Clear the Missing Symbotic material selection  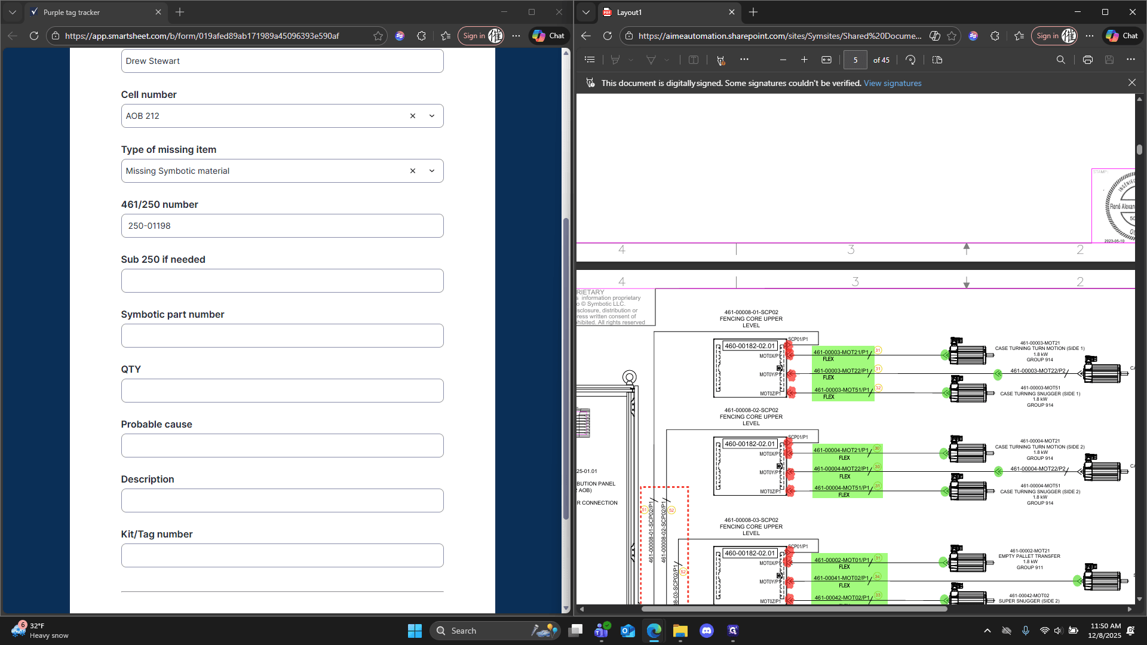[x=412, y=171]
